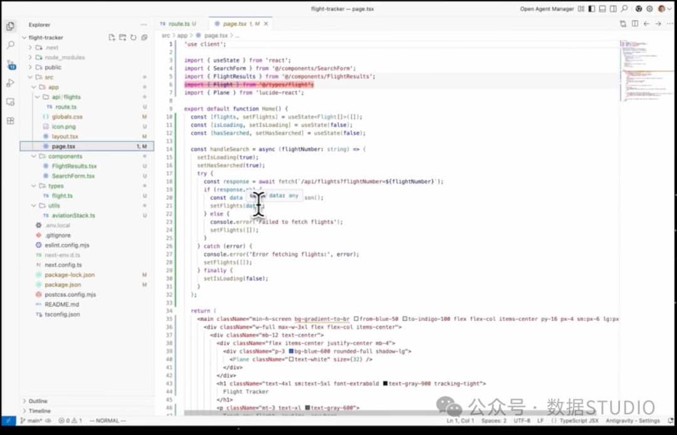The image size is (677, 435).
Task: Open Explorer more actions menu
Action: pyautogui.click(x=144, y=25)
